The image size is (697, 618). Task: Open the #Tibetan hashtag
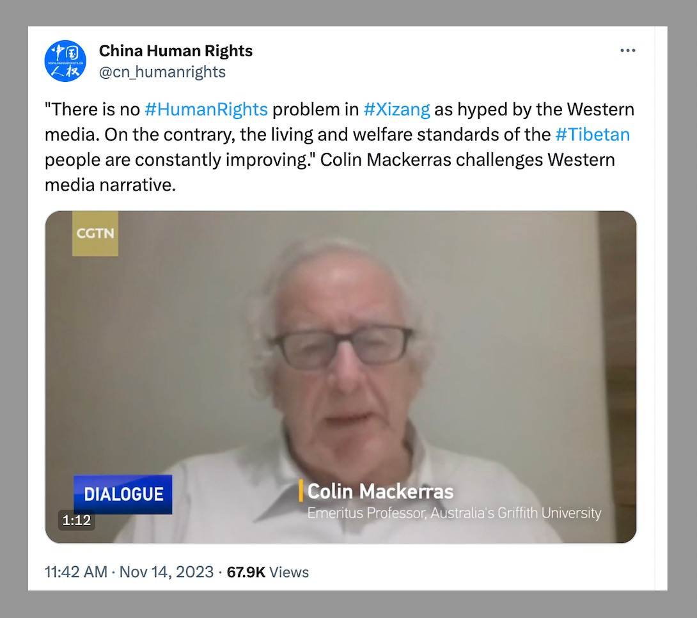tap(593, 134)
